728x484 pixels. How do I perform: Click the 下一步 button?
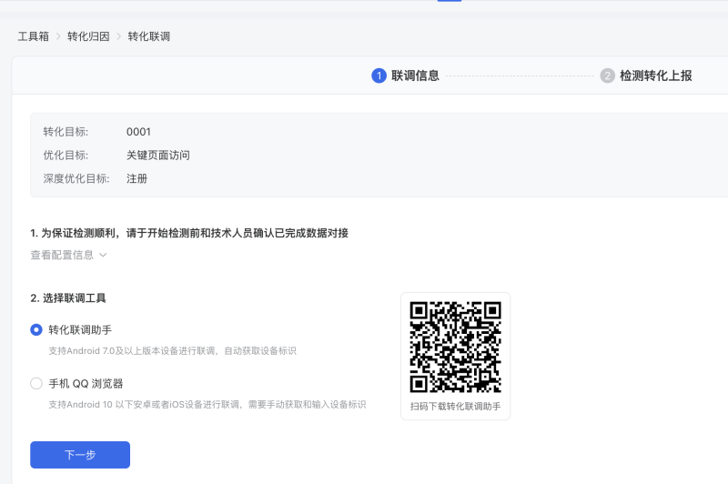point(80,455)
